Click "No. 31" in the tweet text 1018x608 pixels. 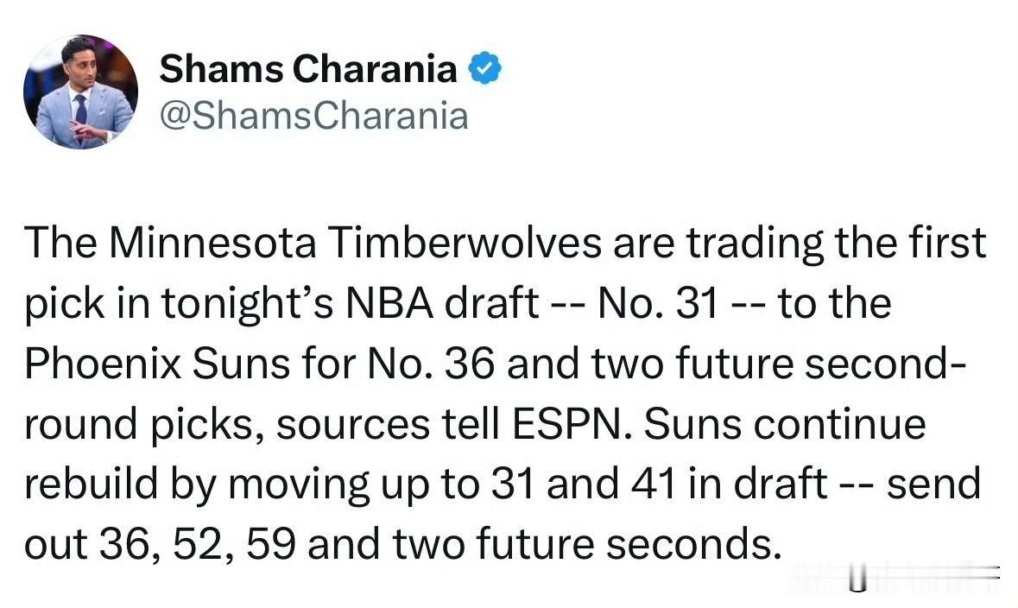pyautogui.click(x=658, y=303)
